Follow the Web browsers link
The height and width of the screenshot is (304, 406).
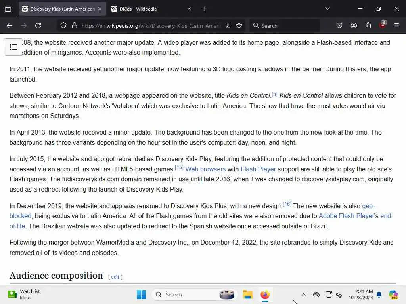205,169
